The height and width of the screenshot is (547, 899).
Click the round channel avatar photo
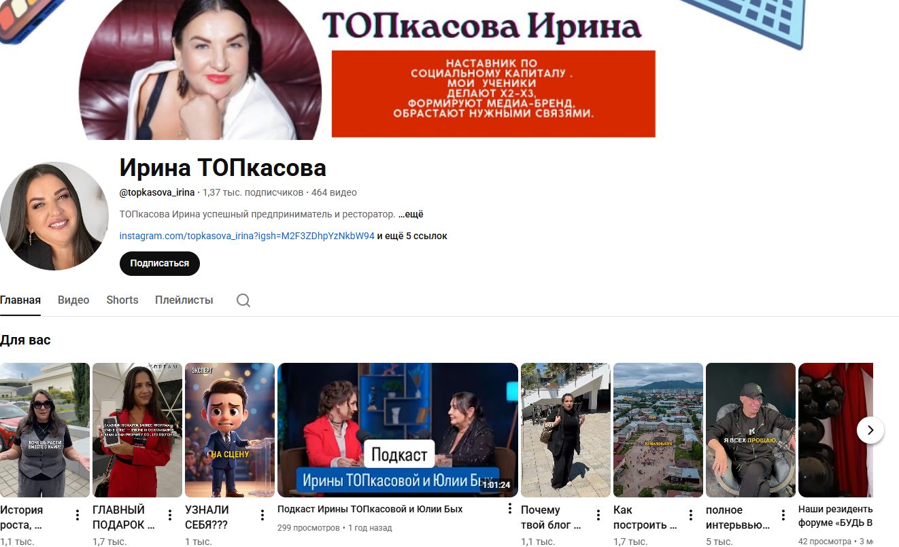click(54, 216)
